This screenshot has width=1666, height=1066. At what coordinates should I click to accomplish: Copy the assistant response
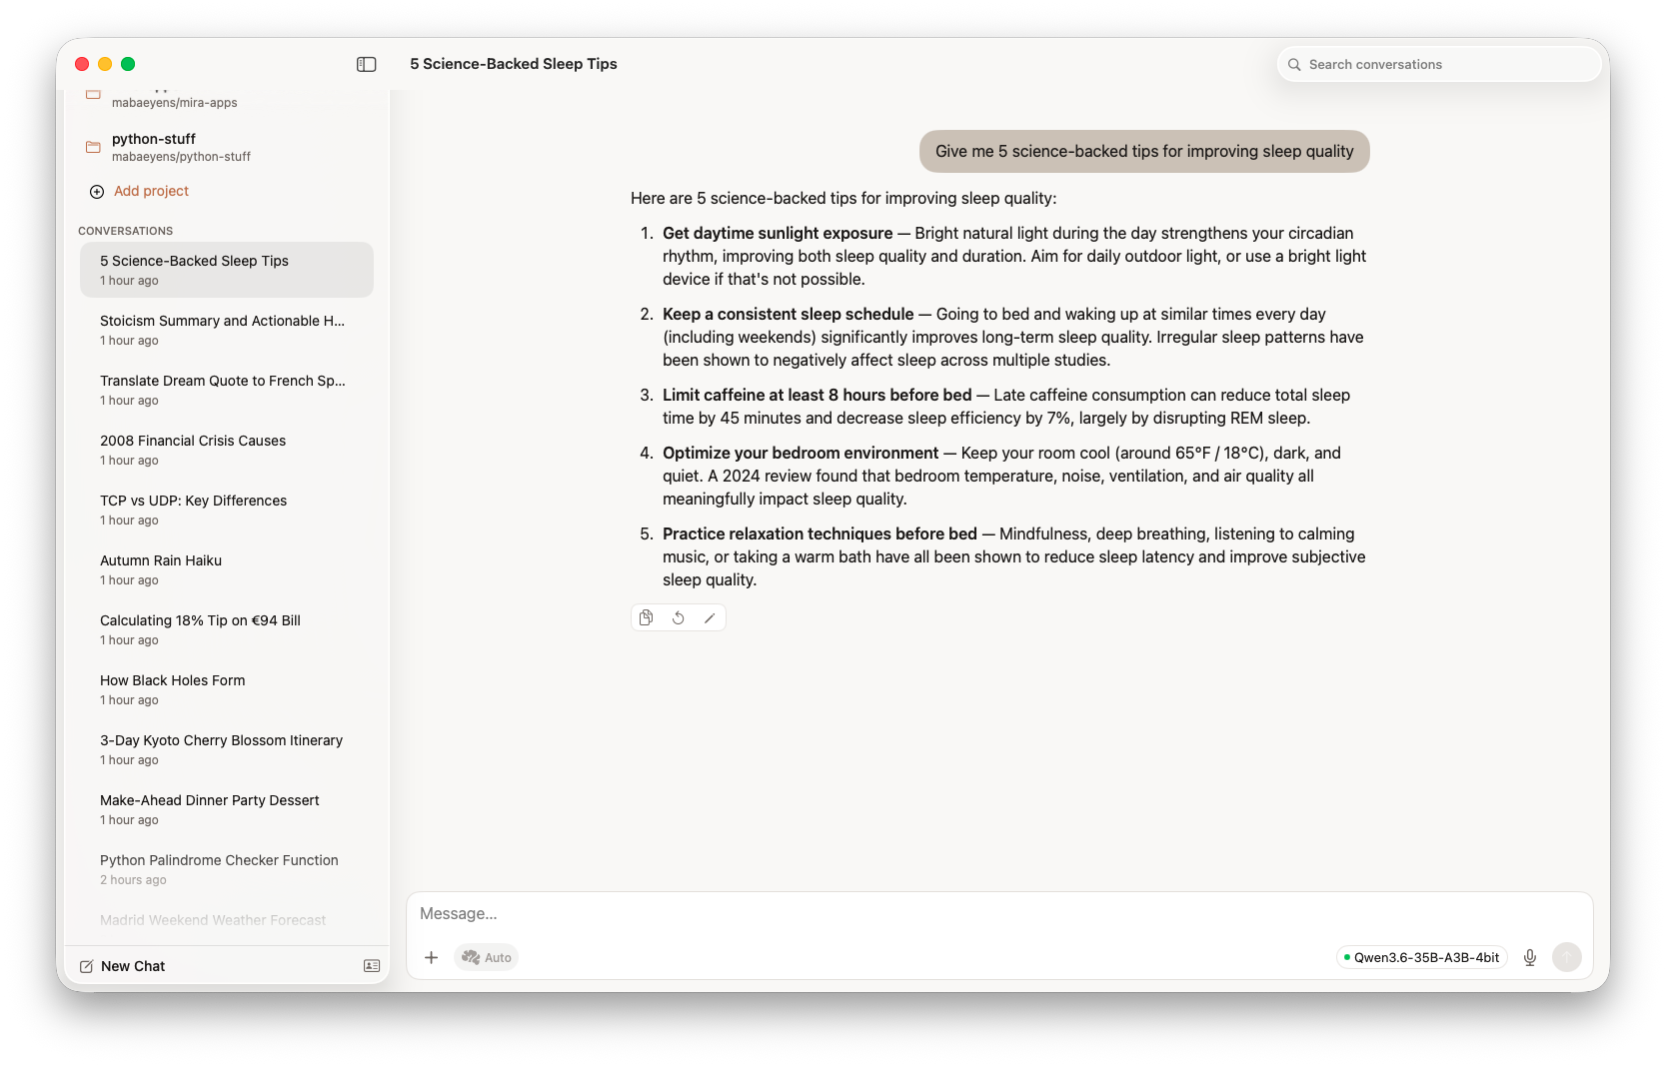647,617
